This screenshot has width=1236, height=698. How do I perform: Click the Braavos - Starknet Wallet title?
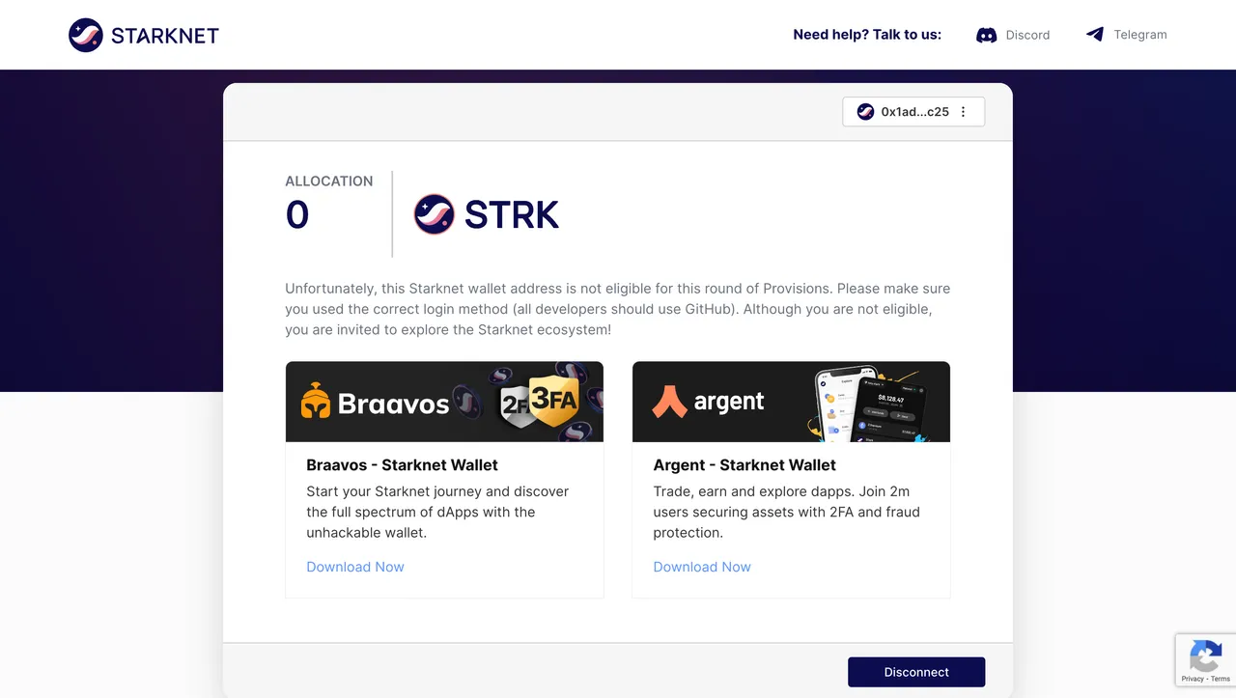click(403, 465)
